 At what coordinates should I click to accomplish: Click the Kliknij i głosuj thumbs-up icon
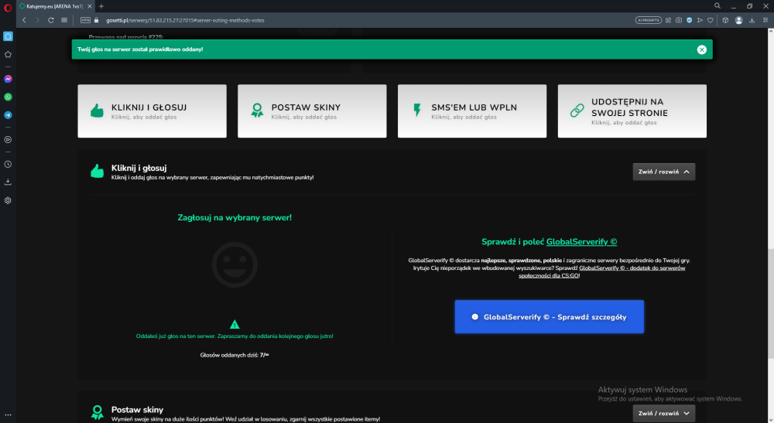(98, 171)
